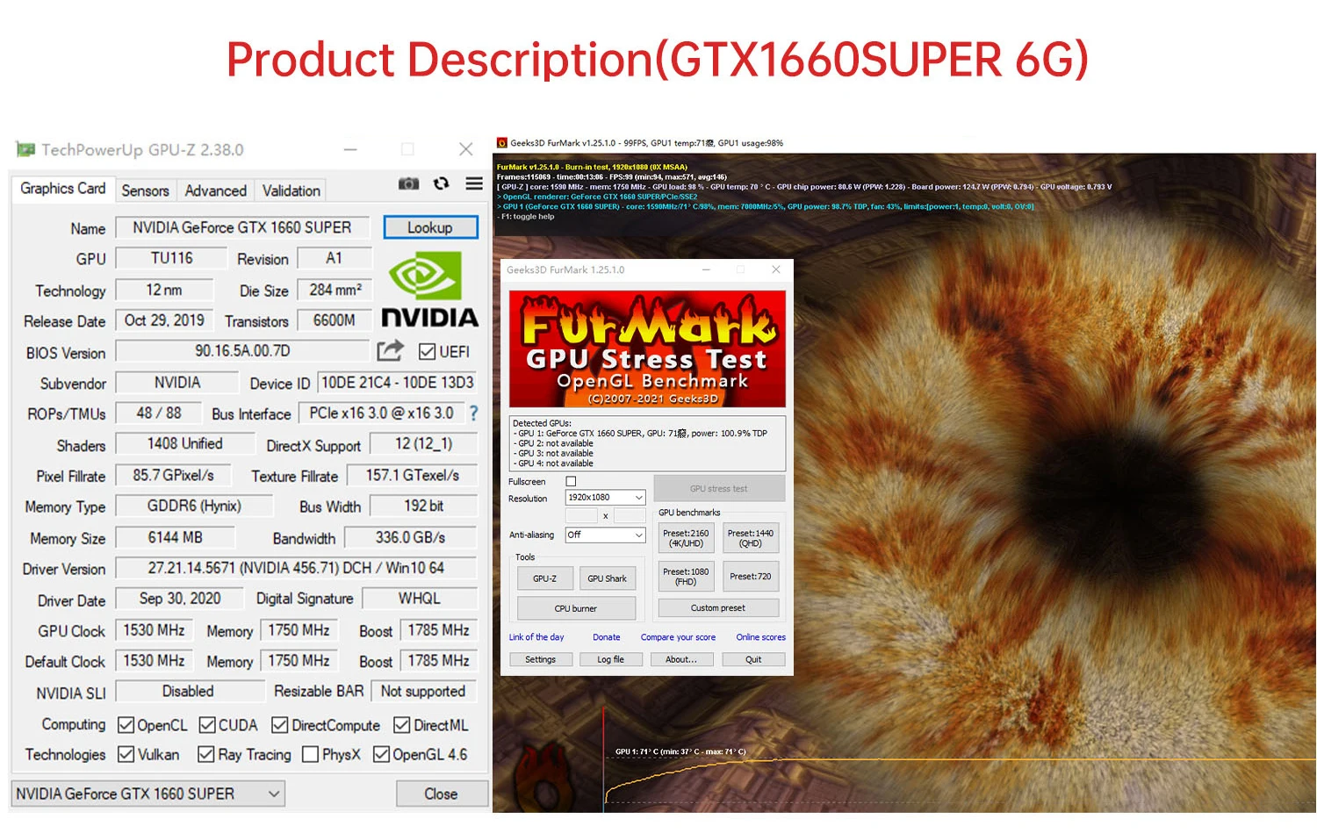The width and height of the screenshot is (1317, 833).
Task: Minimize the Geeks3D FurMark dialog
Action: (x=707, y=269)
